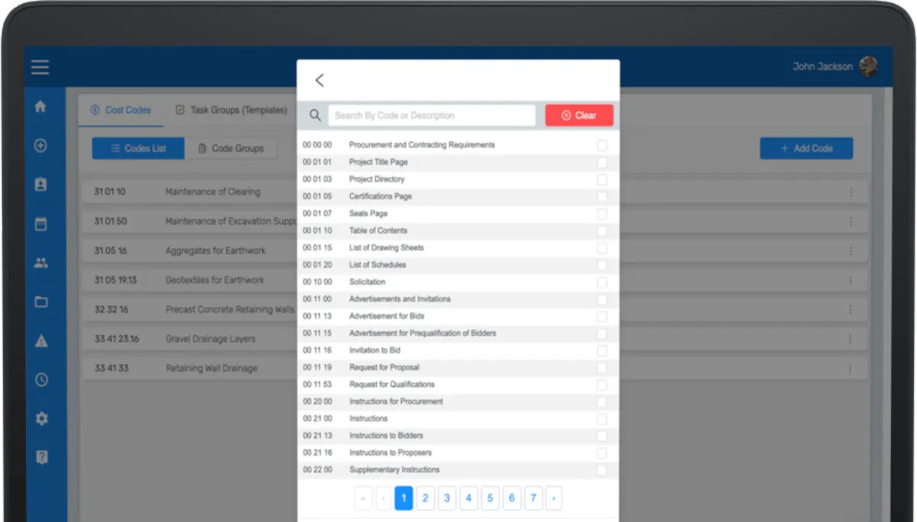
Task: Check the Procurement and Contracting Requirements box
Action: pyautogui.click(x=602, y=145)
